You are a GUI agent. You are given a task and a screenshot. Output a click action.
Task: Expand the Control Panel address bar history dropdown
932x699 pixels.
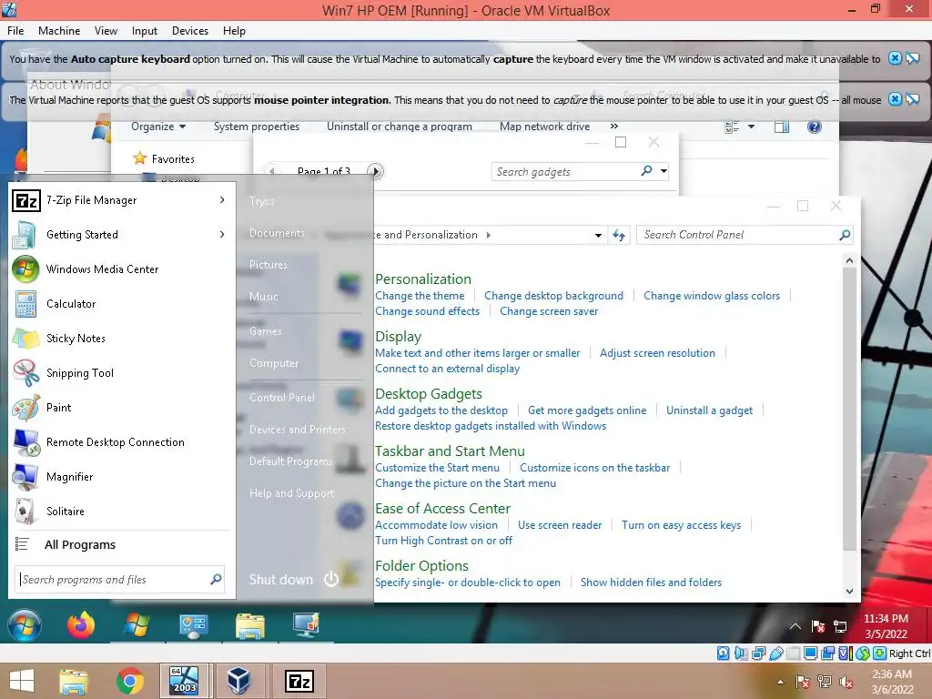click(598, 236)
